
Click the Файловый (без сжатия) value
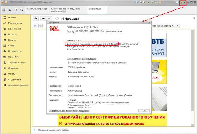point(79,72)
